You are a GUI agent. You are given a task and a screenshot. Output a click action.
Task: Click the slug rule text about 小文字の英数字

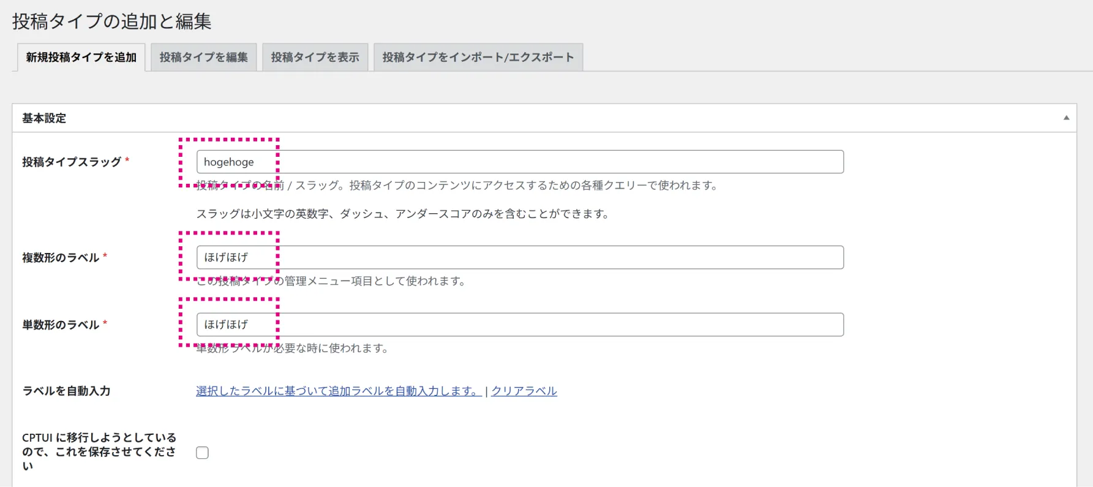(402, 214)
